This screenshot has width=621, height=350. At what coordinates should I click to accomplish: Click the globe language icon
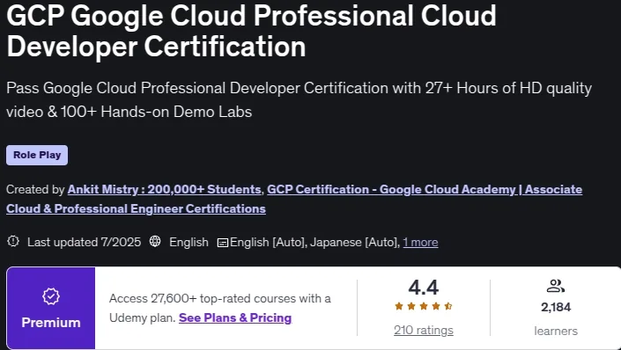(x=155, y=241)
